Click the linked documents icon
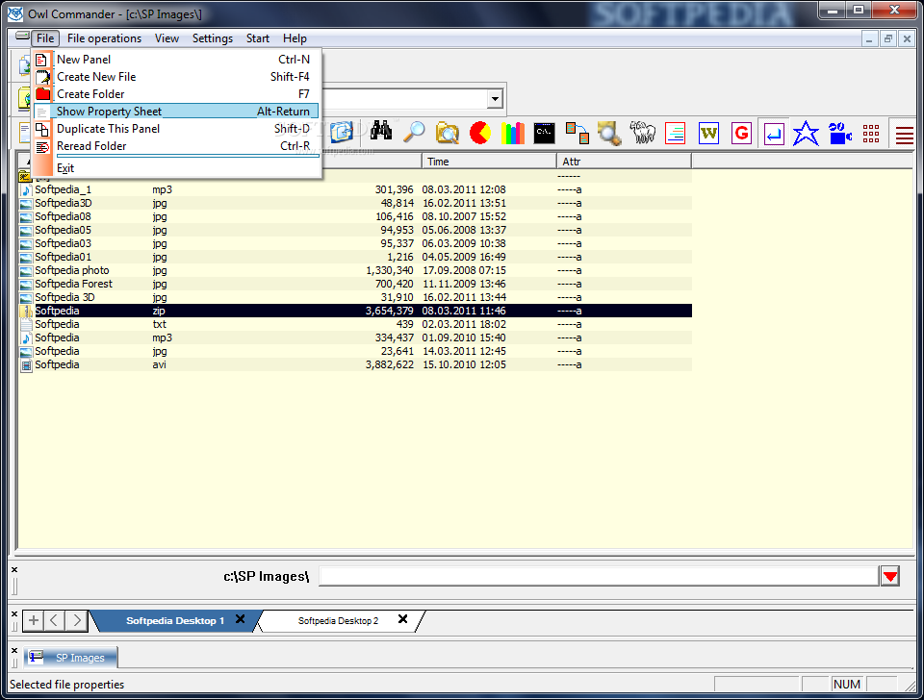 (577, 133)
